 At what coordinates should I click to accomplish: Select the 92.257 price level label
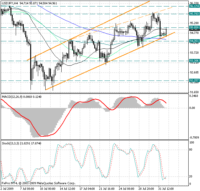click(x=194, y=81)
